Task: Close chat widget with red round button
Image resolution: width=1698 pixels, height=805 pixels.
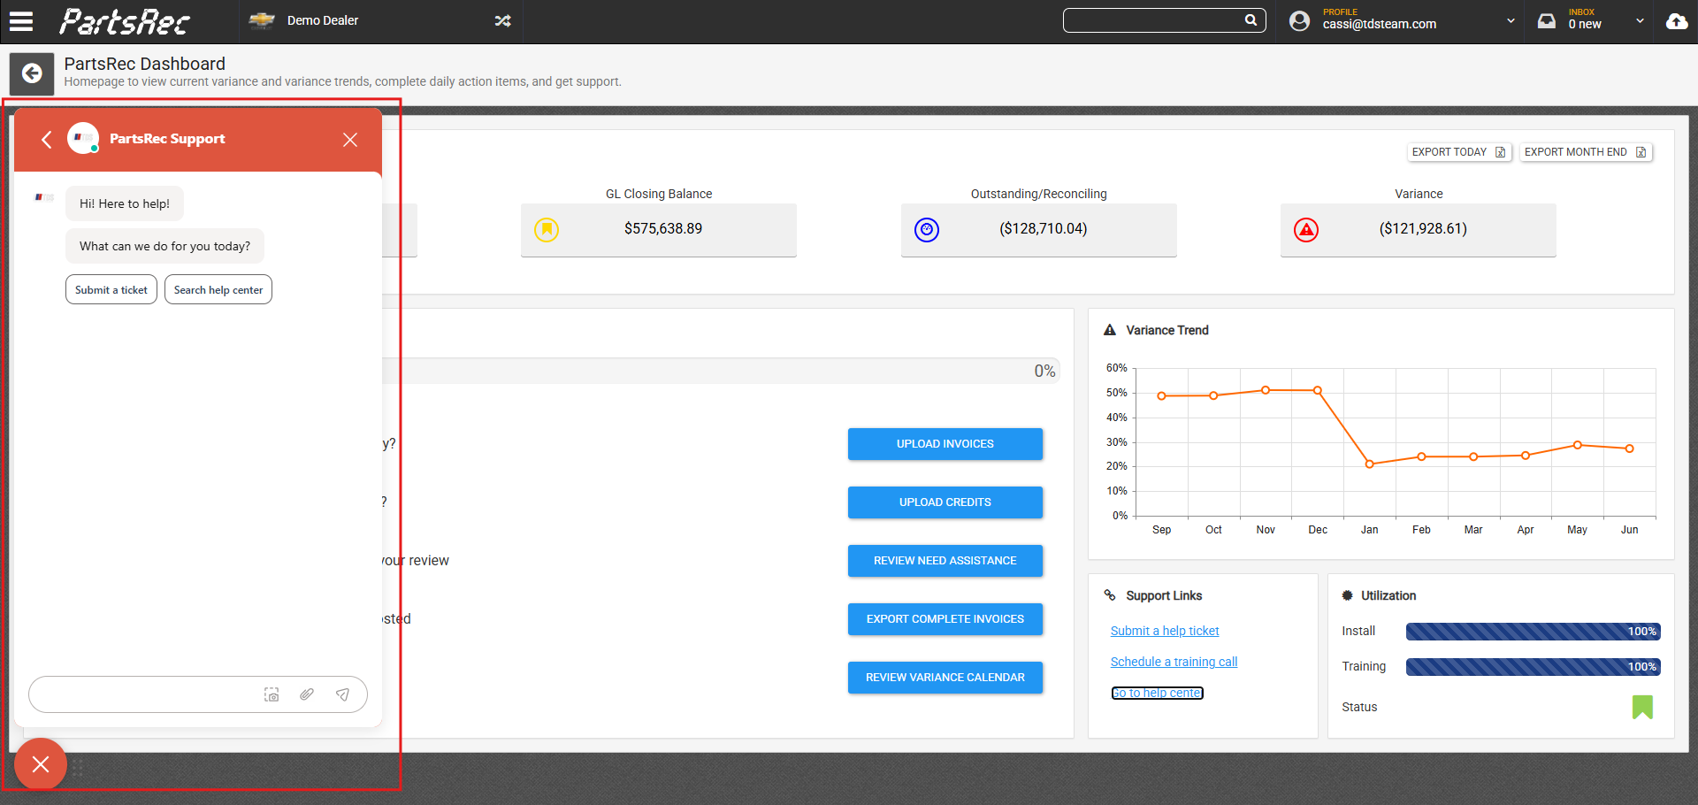Action: point(41,764)
